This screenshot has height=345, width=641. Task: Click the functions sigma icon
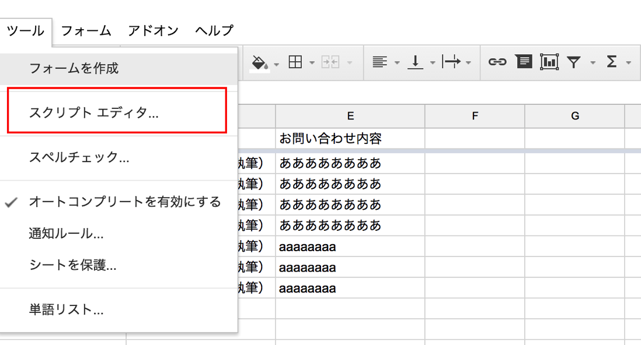(x=612, y=62)
